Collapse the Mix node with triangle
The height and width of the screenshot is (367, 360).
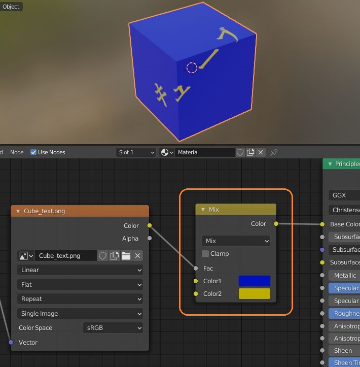click(203, 210)
